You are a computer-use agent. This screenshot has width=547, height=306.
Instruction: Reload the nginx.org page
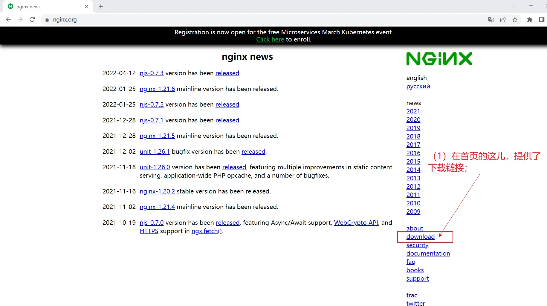point(32,19)
